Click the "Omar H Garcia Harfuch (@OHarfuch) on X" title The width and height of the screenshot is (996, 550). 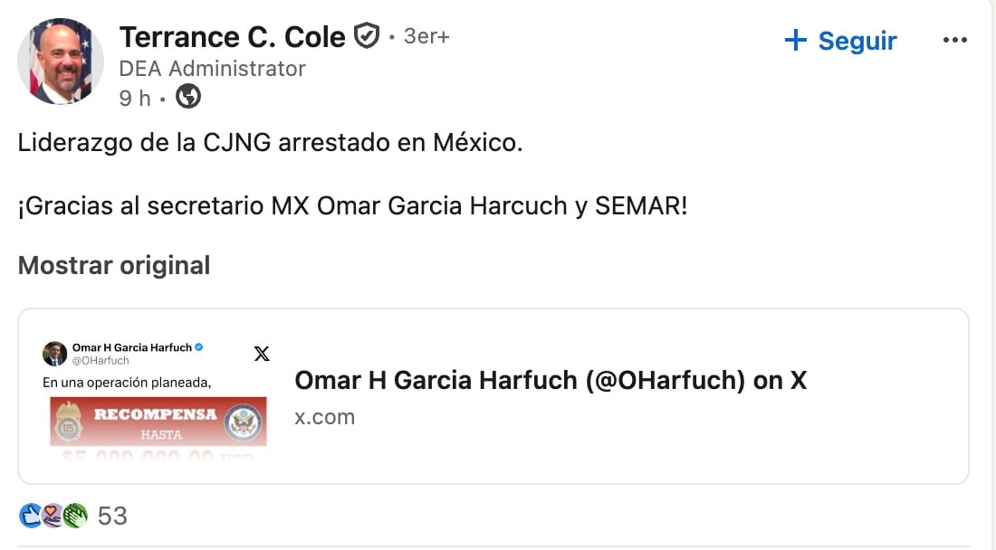[551, 380]
